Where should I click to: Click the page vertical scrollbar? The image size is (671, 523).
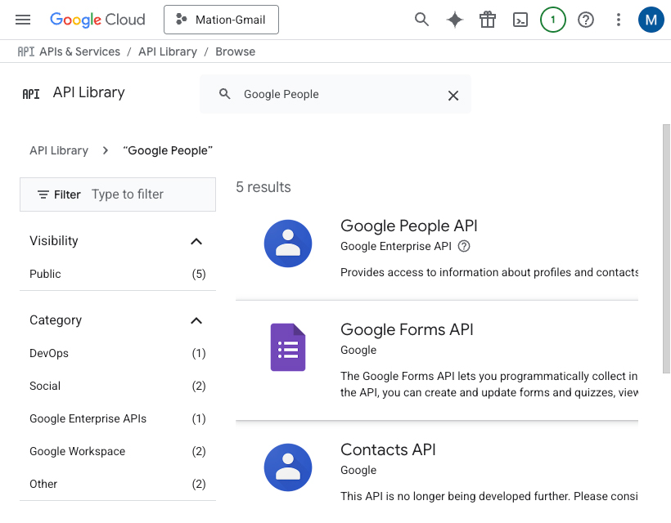tap(666, 249)
